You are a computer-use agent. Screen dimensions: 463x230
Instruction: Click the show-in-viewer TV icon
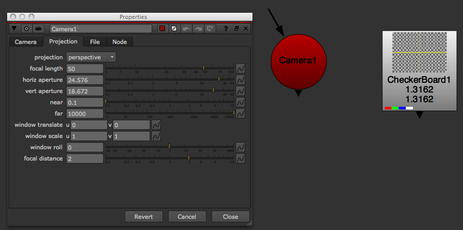click(x=39, y=29)
